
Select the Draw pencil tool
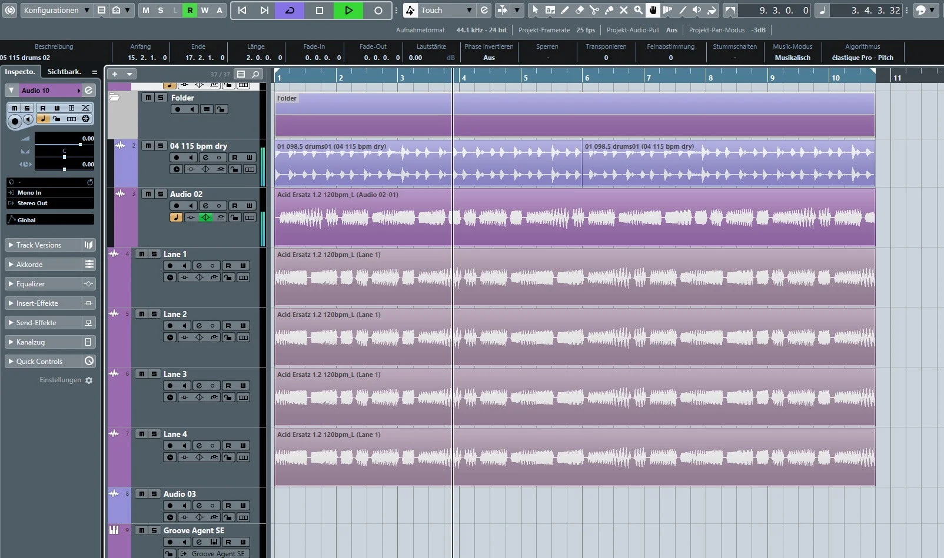[565, 10]
